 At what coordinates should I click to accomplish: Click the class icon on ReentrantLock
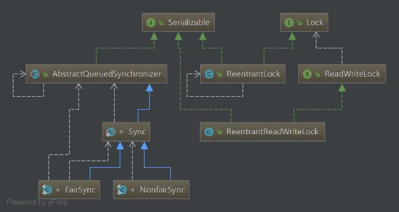click(209, 74)
